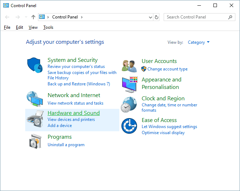Click the Control Panel icon in address bar
The width and height of the screenshot is (240, 191).
point(42,17)
